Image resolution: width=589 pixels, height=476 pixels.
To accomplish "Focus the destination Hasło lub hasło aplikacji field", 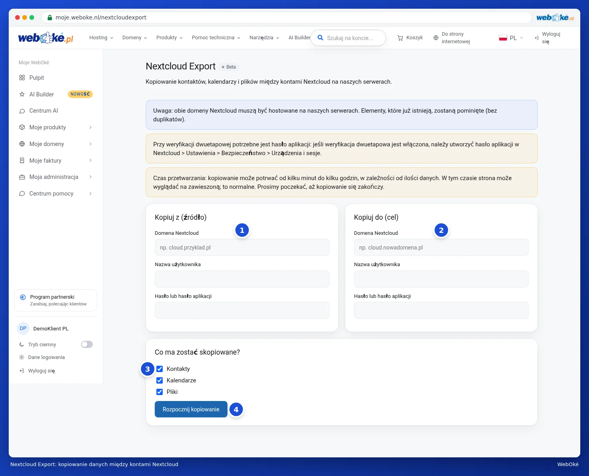I will click(x=441, y=311).
